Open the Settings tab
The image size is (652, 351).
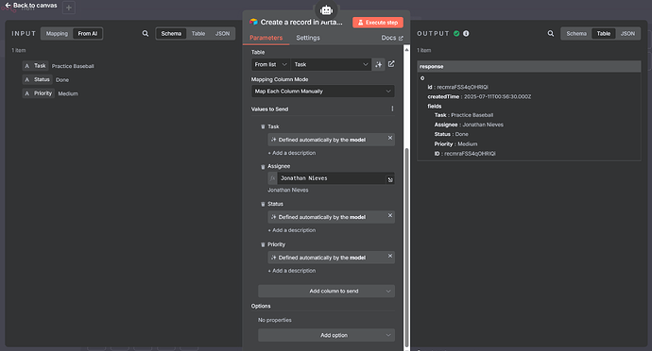308,38
